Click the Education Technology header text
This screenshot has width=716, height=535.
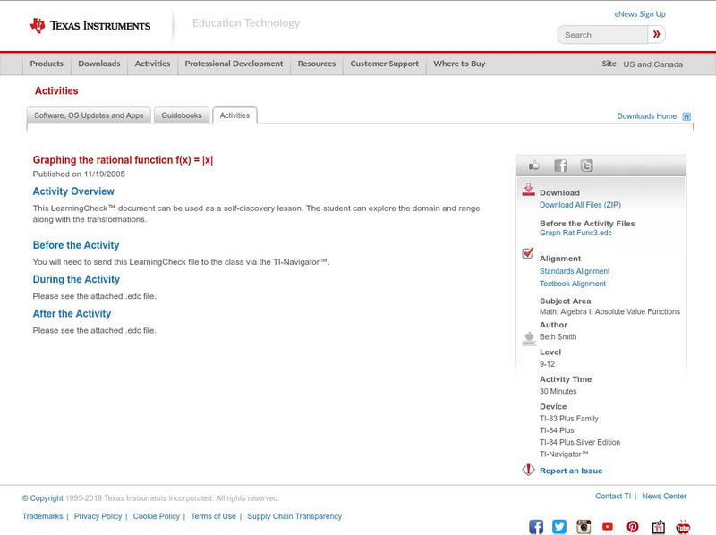pos(246,23)
